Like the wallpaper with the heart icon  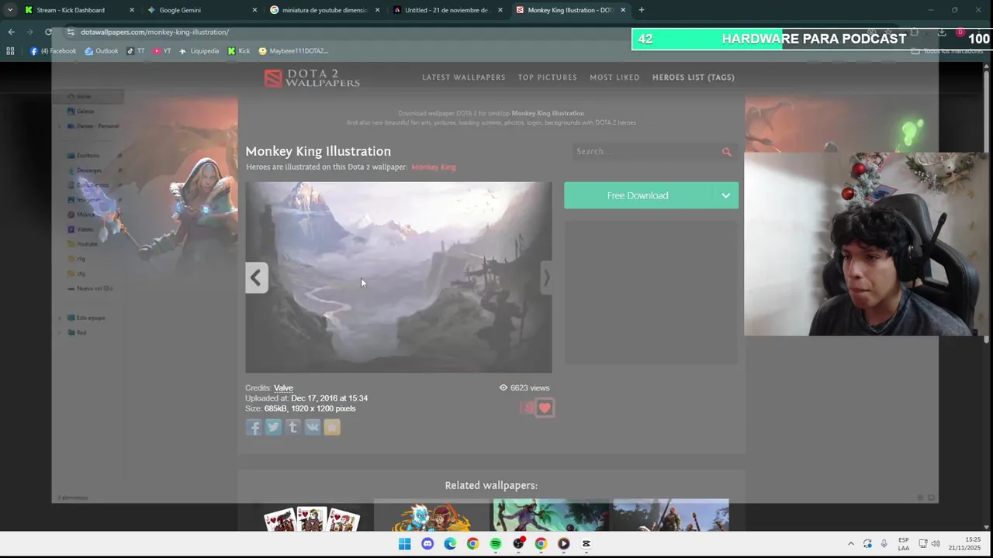pos(545,408)
